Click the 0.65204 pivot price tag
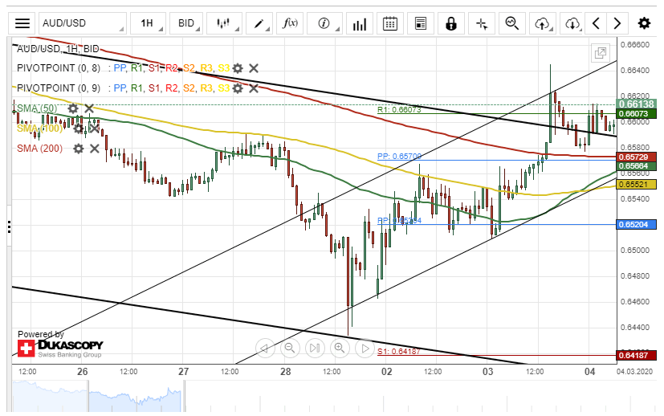The width and height of the screenshot is (664, 416). click(x=637, y=225)
